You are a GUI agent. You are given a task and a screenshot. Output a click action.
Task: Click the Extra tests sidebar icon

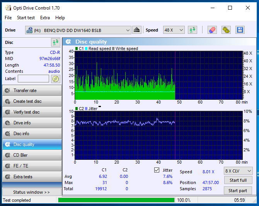7,177
